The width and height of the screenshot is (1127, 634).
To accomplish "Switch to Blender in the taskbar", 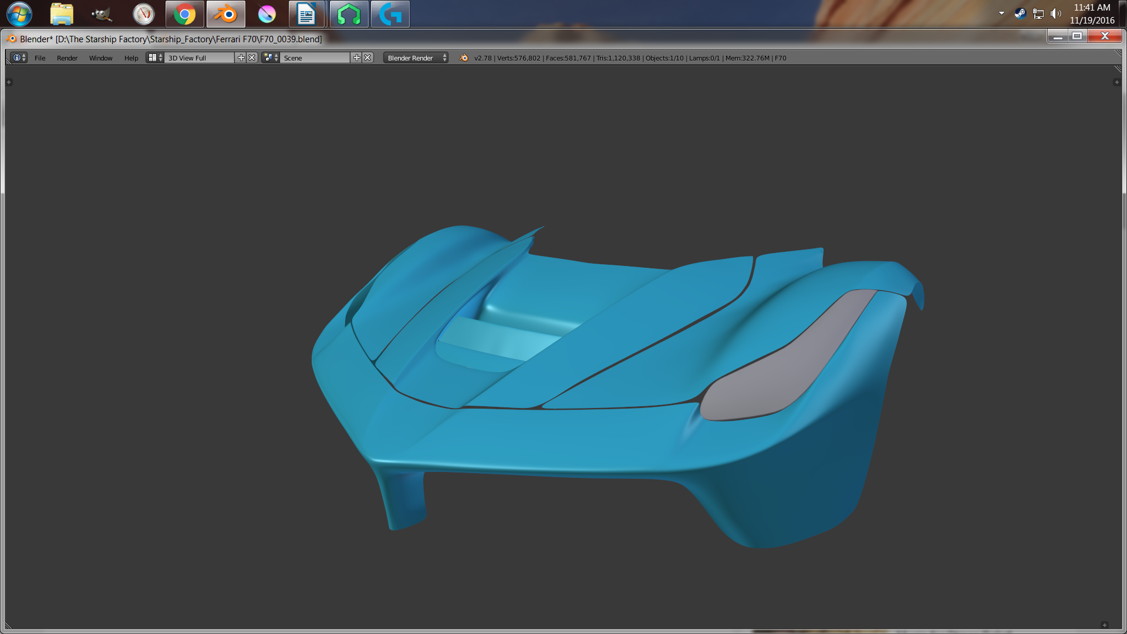I will tap(226, 14).
